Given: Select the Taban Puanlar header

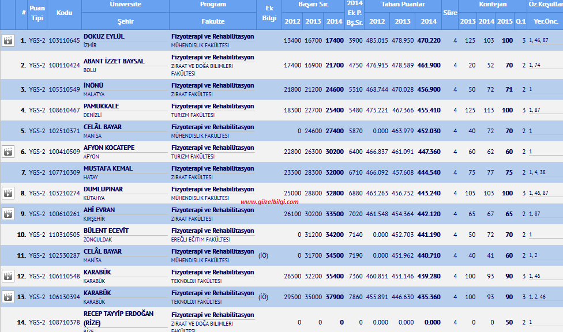Looking at the screenshot, I should pos(403,5).
